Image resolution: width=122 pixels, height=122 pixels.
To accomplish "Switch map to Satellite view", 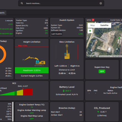I will coord(104,25).
